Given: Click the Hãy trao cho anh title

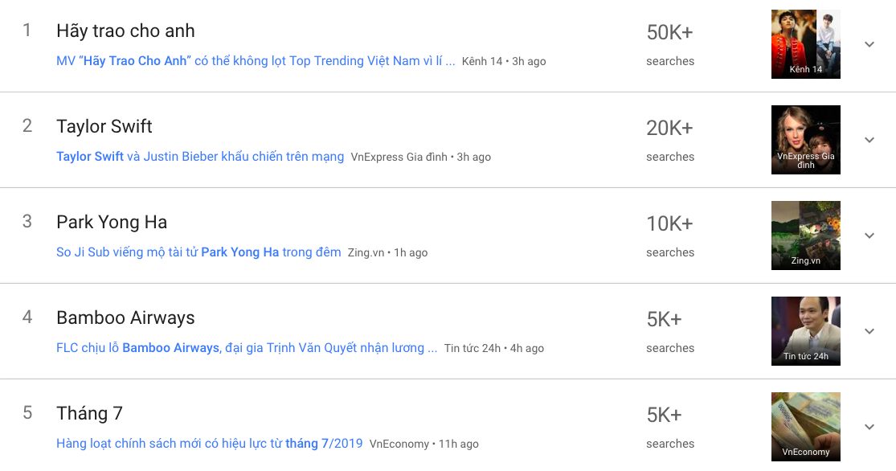Looking at the screenshot, I should coord(125,31).
